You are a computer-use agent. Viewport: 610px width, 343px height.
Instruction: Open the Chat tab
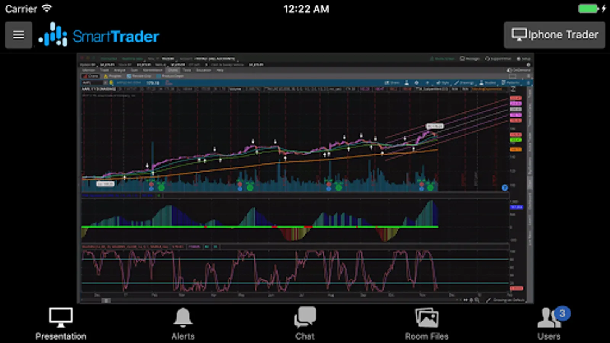(x=305, y=324)
